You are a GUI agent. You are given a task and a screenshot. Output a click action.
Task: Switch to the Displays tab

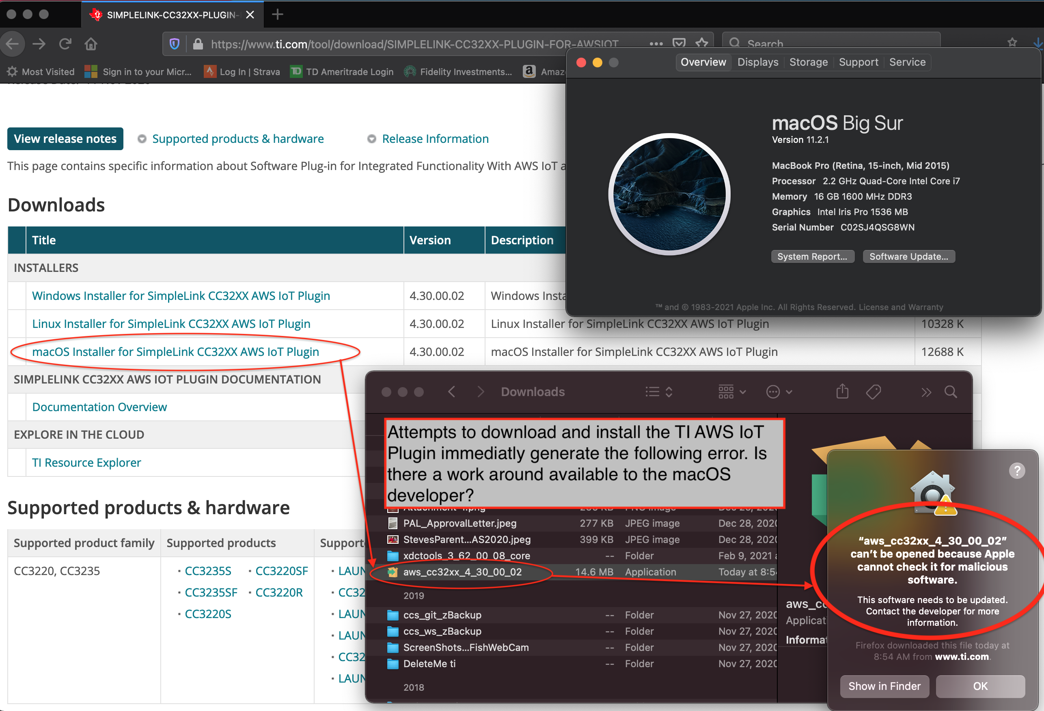[757, 62]
